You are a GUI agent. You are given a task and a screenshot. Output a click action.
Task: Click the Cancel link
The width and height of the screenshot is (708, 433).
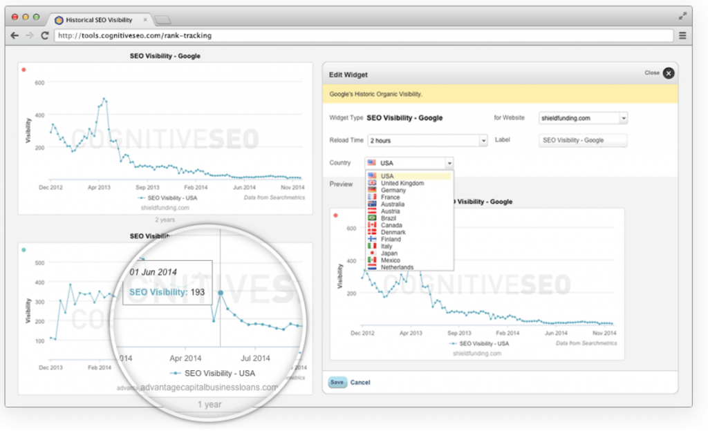pos(360,383)
